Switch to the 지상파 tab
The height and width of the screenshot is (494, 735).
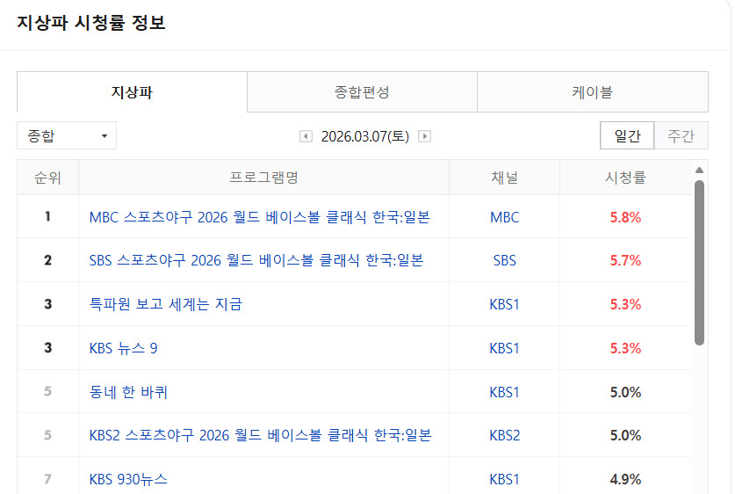pos(132,92)
